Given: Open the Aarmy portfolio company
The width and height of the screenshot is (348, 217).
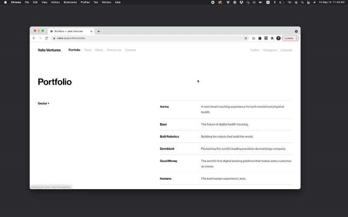Looking at the screenshot, I should [164, 107].
